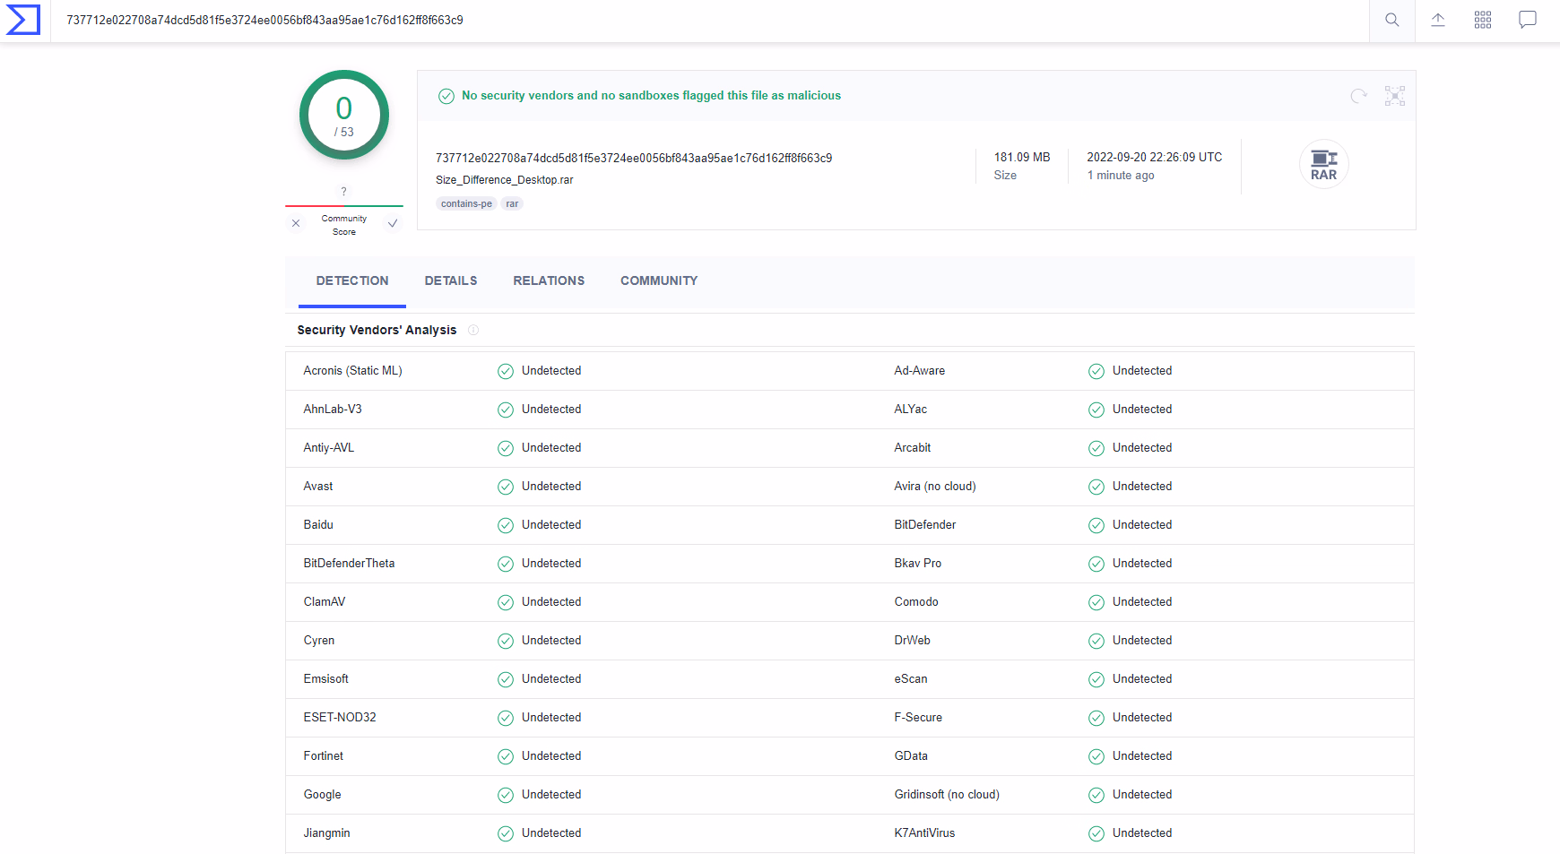
Task: Click the check icon for K7AntiVirus result
Action: click(1096, 833)
